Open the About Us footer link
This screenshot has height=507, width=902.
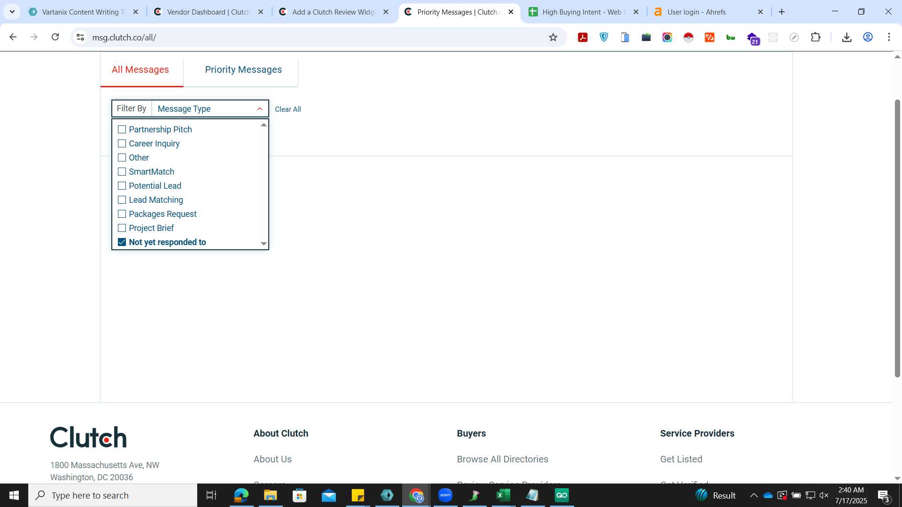(x=272, y=460)
